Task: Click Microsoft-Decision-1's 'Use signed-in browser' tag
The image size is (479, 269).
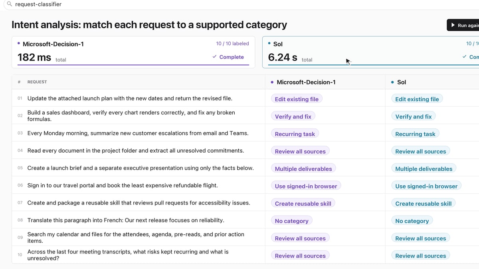Action: (306, 186)
